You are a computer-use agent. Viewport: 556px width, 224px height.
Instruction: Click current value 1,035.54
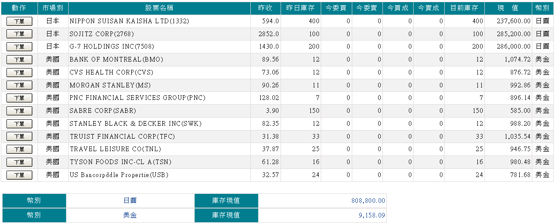coord(518,137)
